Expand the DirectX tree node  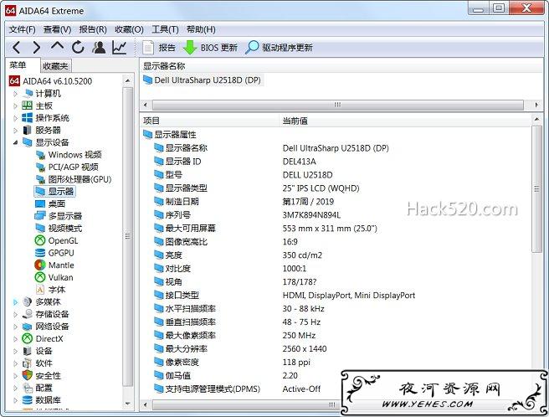point(15,339)
